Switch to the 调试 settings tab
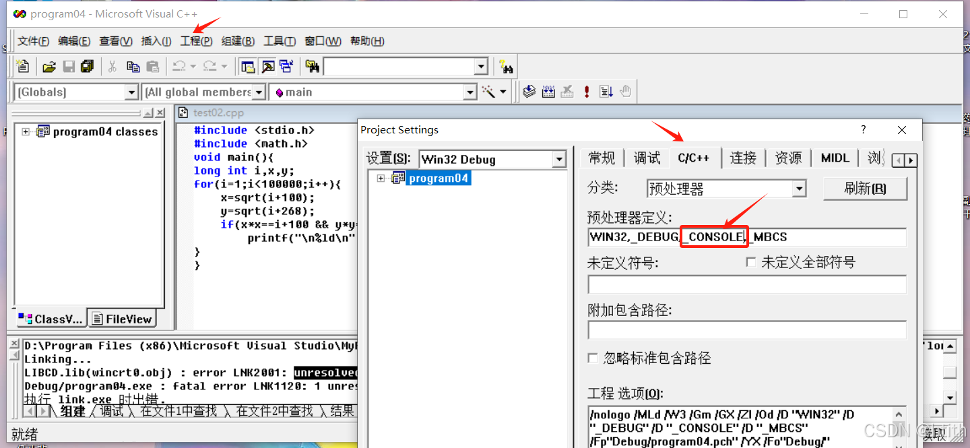The height and width of the screenshot is (448, 970). pos(647,158)
